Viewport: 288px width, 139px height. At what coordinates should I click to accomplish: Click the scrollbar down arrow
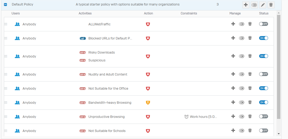(279, 134)
